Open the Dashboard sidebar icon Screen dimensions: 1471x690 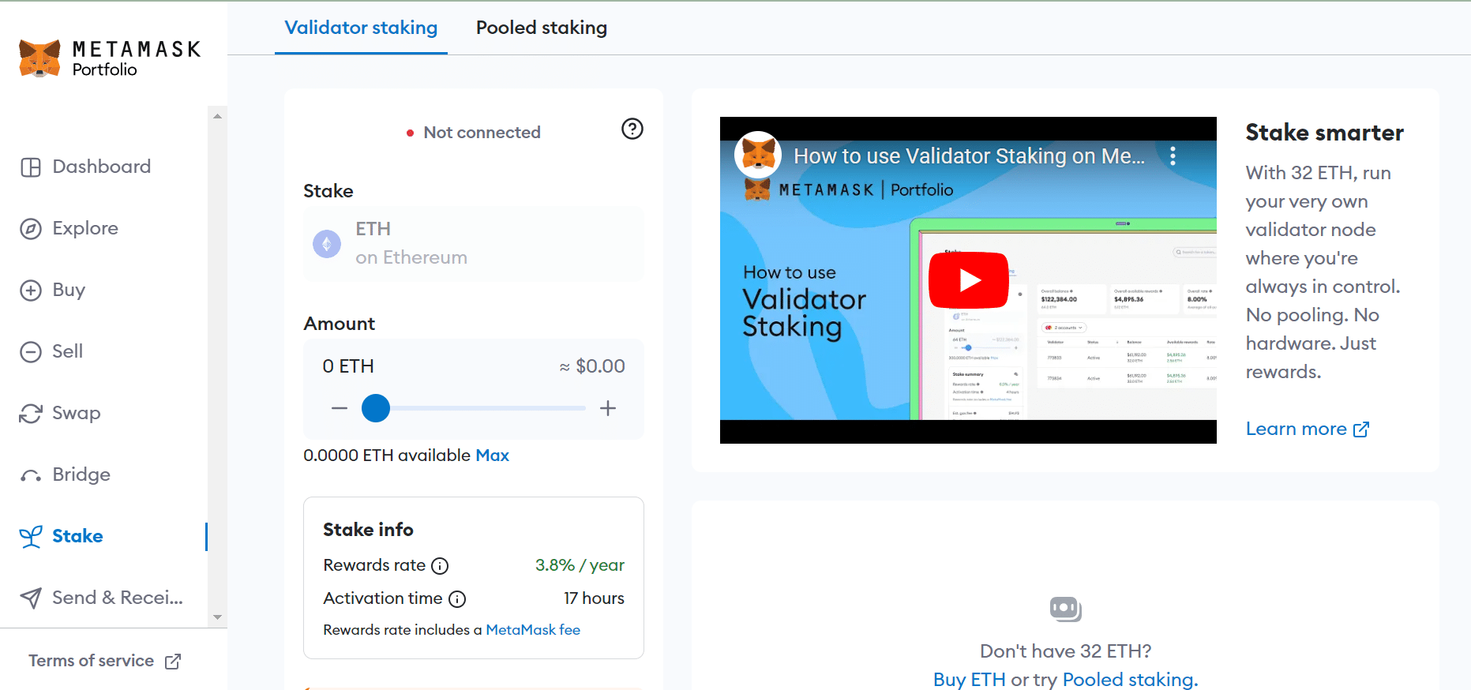pyautogui.click(x=31, y=167)
